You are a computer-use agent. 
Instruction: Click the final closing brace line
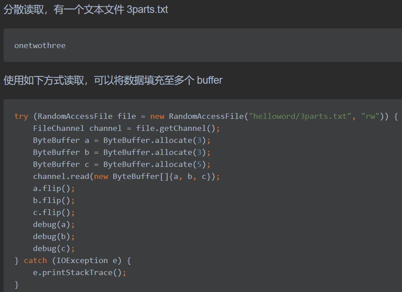(16, 285)
